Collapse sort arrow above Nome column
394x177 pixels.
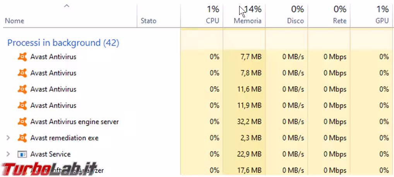(x=67, y=6)
